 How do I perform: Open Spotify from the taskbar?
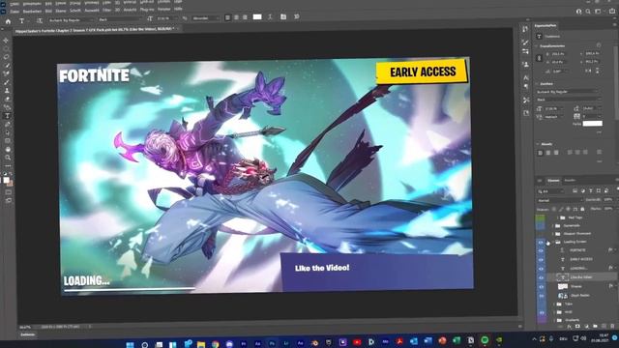(485, 340)
